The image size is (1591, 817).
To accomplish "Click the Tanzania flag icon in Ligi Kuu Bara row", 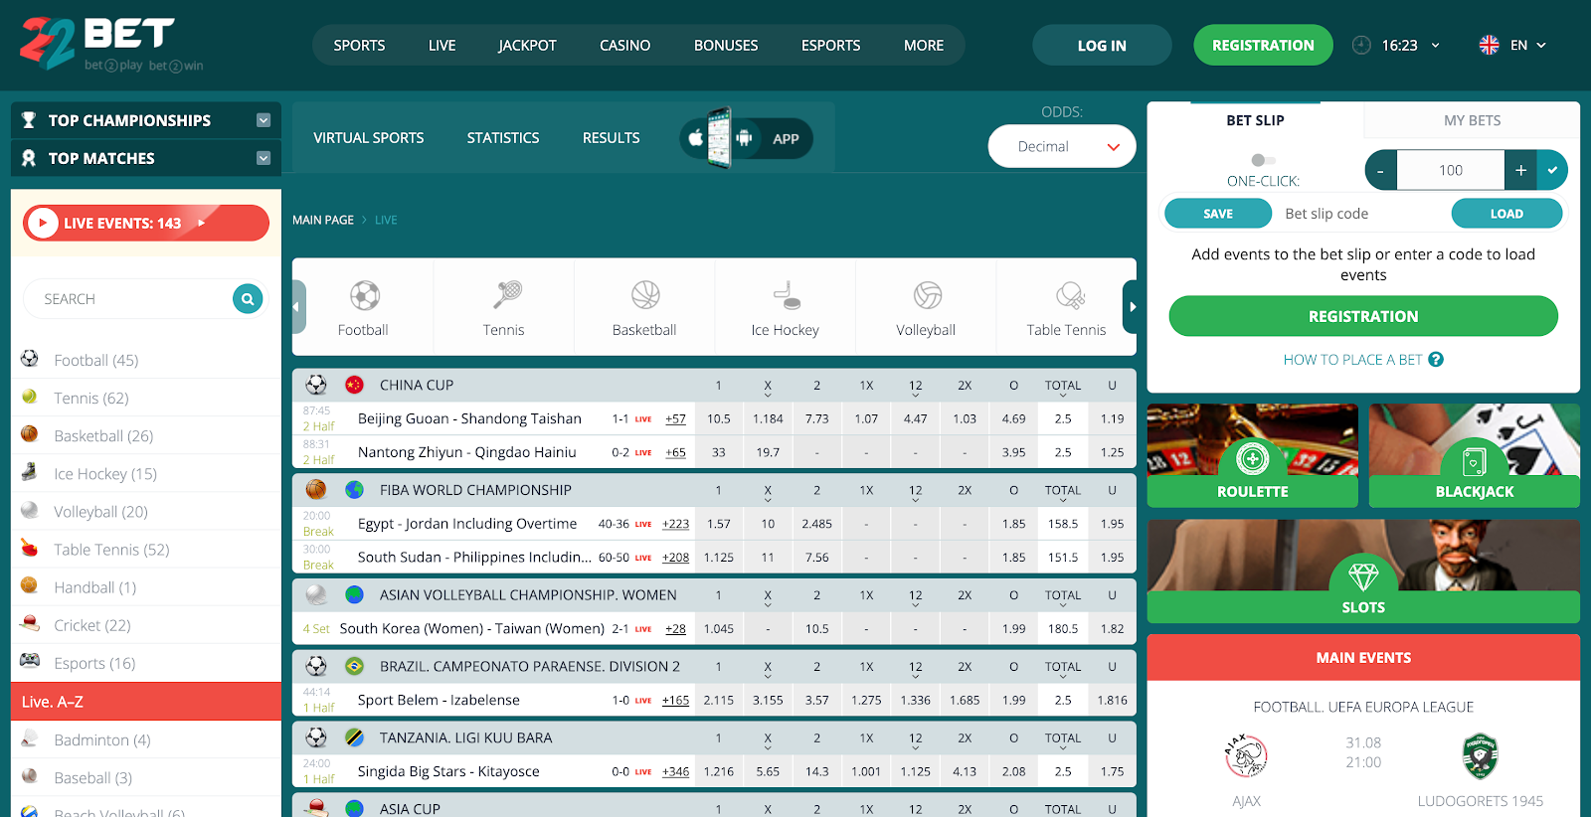I will [x=354, y=737].
